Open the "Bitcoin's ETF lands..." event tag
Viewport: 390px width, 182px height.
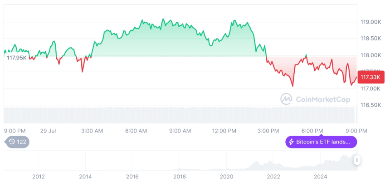(x=321, y=142)
